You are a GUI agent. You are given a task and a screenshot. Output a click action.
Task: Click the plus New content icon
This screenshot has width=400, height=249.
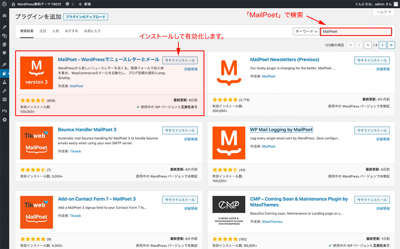[80, 4]
